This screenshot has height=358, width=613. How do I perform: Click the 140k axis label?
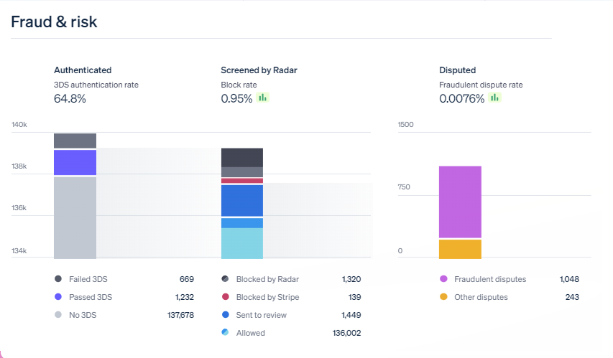pos(19,125)
